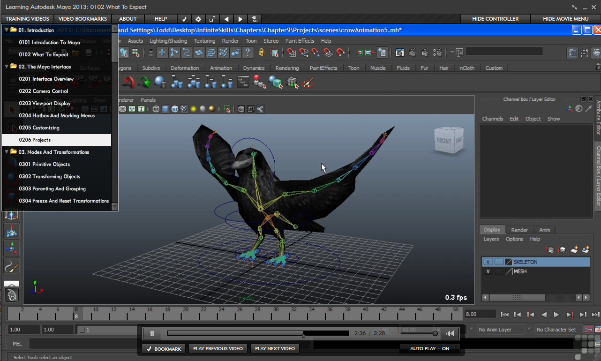Click HIDE CONTROLLER button
The width and height of the screenshot is (601, 361).
click(x=495, y=19)
